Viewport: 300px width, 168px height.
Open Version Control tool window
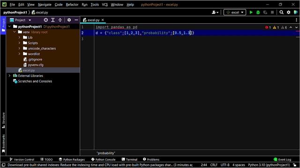tap(22, 160)
